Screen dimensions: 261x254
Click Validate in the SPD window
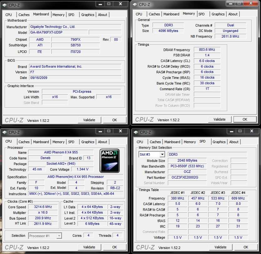click(x=221, y=247)
